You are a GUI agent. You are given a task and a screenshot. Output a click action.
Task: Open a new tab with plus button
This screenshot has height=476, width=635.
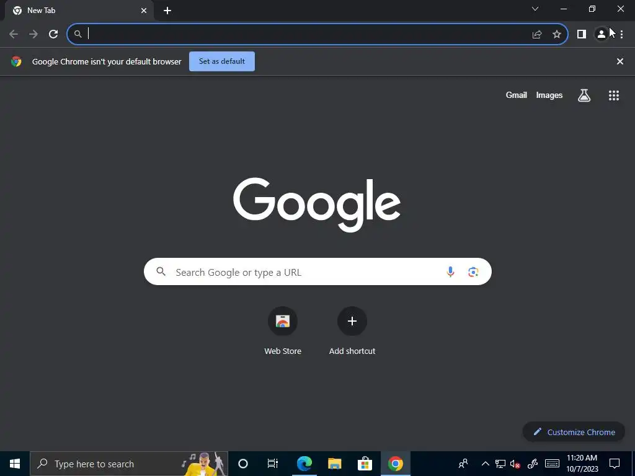pyautogui.click(x=167, y=11)
